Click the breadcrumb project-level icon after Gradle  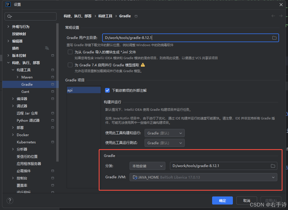click(x=136, y=16)
